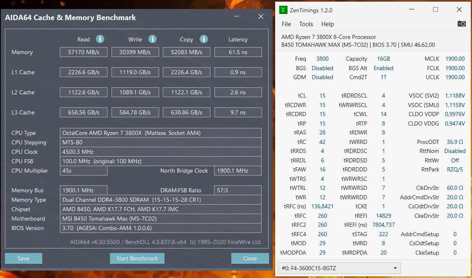The image size is (472, 278).
Task: Click the Freq value 3800 in ZenTimings
Action: (322, 59)
